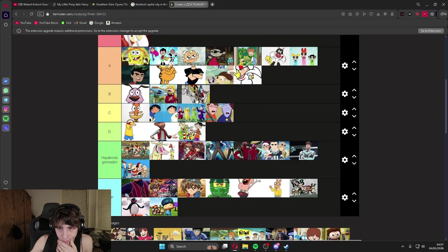Open Instagram in the browser sidebar
Screen dimensions: 448x252
(6, 109)
